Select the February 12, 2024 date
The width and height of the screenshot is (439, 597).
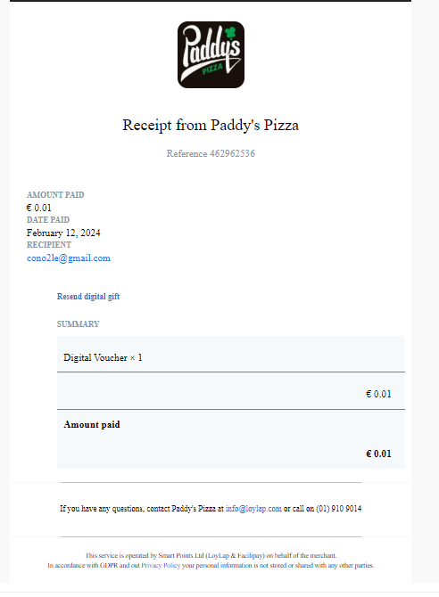coord(63,233)
